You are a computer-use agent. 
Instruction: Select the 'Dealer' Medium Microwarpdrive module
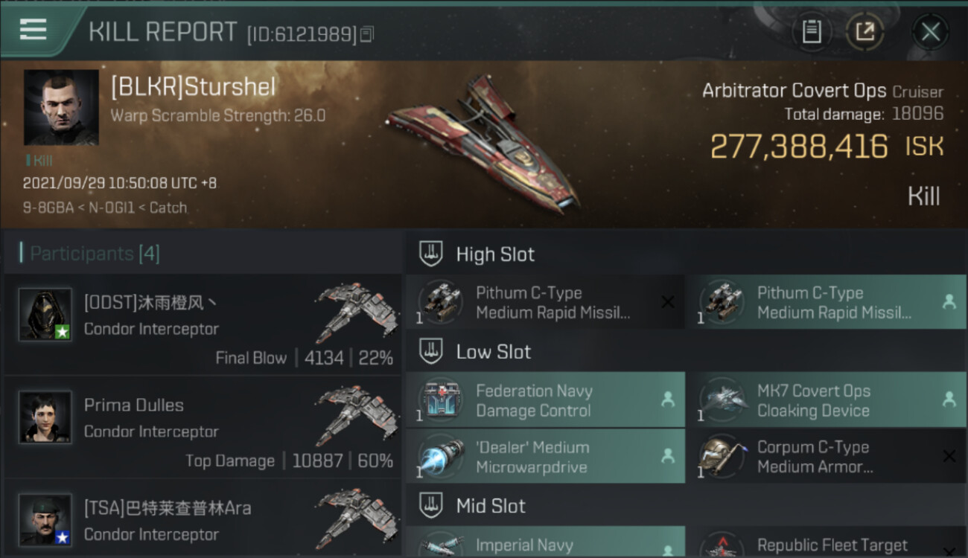tap(545, 457)
